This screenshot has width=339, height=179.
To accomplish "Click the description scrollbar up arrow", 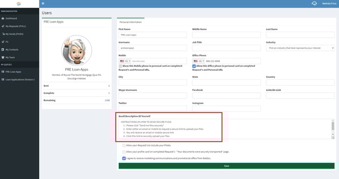I will click(x=333, y=120).
